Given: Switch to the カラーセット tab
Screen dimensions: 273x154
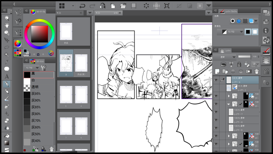Looking at the screenshot, I should click(37, 61).
